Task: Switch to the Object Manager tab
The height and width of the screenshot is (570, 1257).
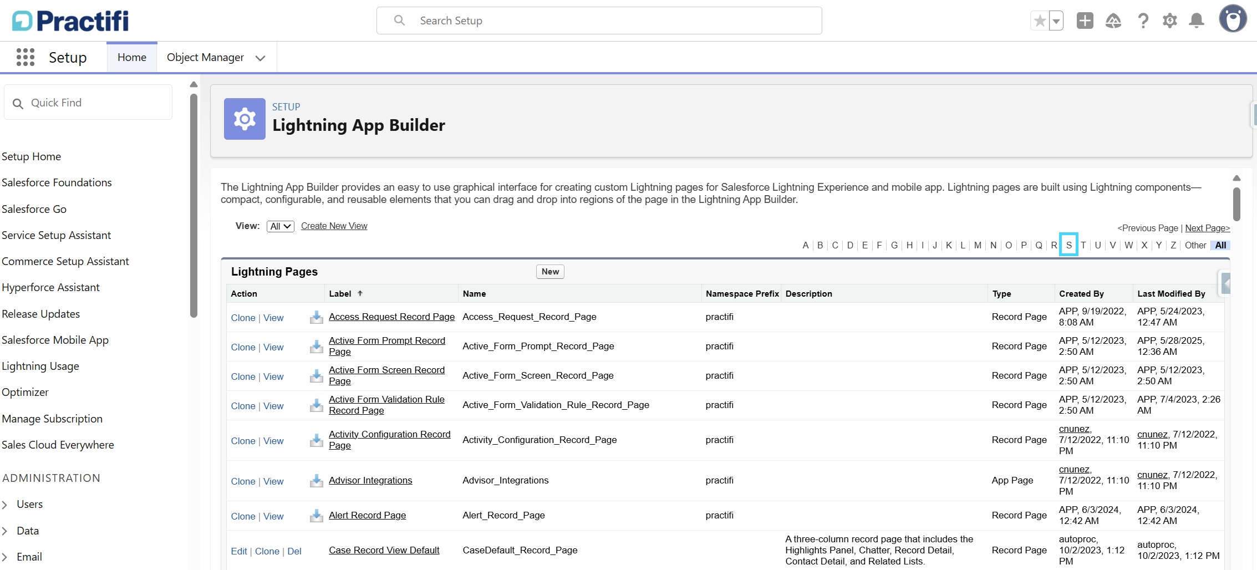Action: coord(205,57)
